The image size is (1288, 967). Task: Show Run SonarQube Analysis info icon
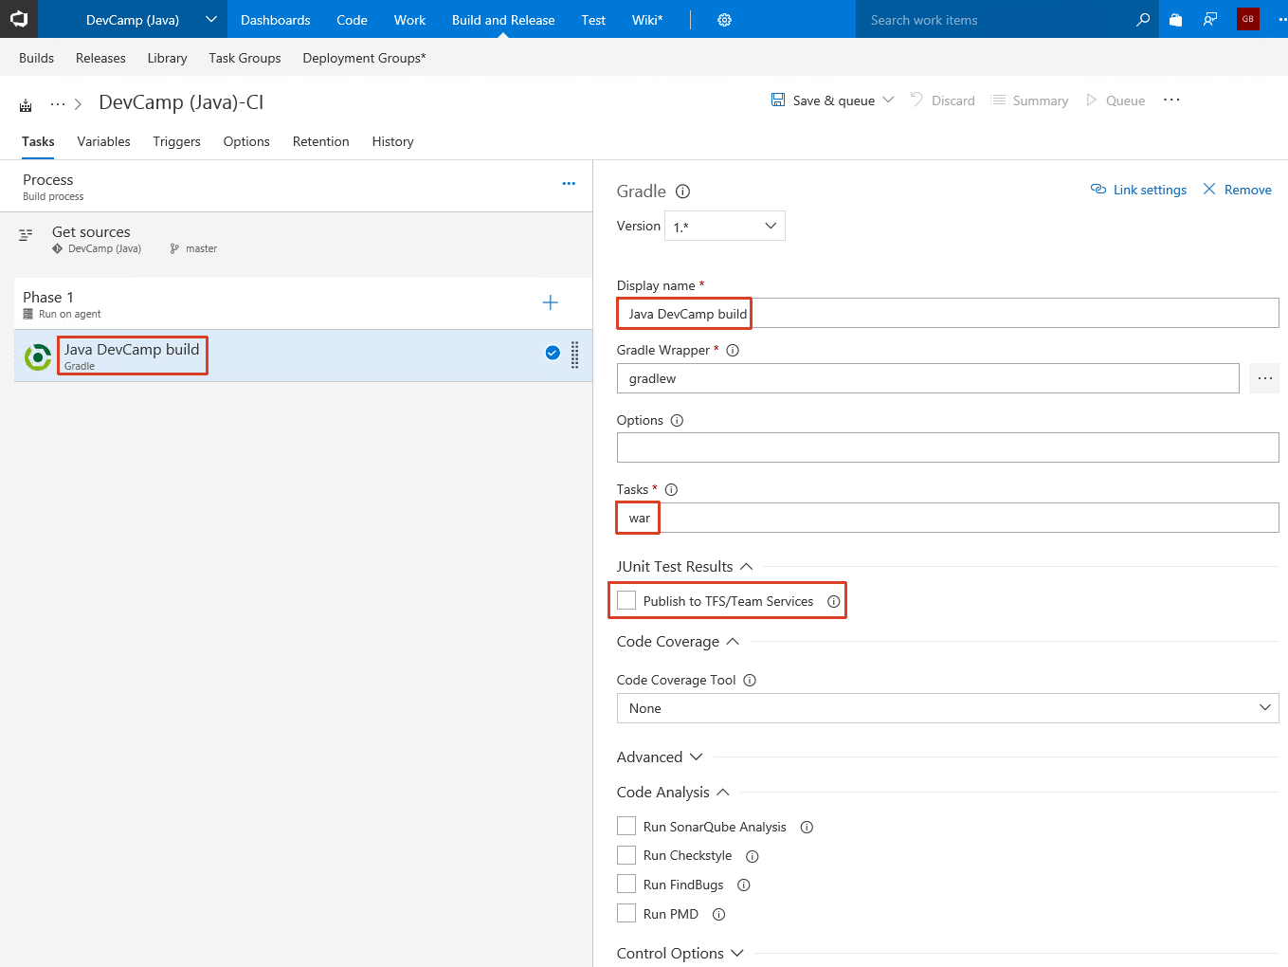(807, 828)
